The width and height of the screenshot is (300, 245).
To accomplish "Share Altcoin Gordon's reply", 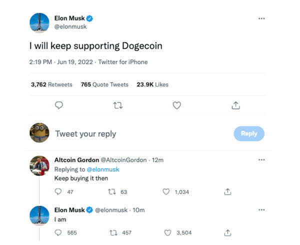I will point(227,191).
